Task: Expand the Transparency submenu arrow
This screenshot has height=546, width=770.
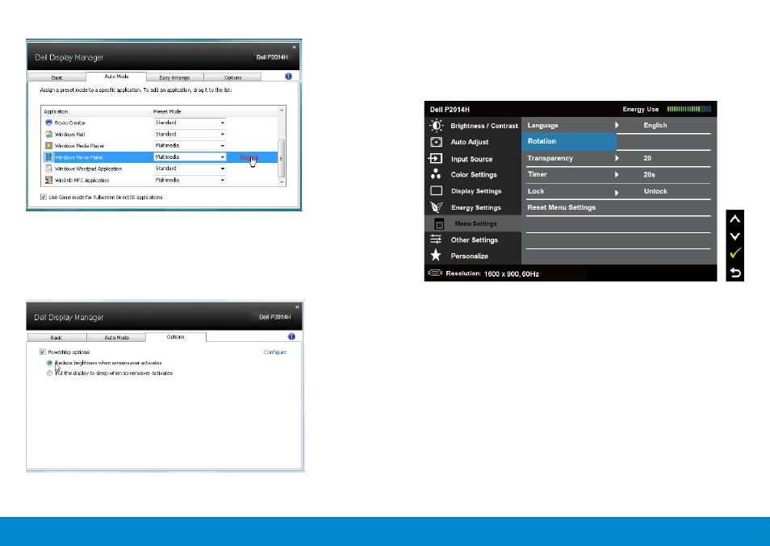Action: click(x=617, y=158)
